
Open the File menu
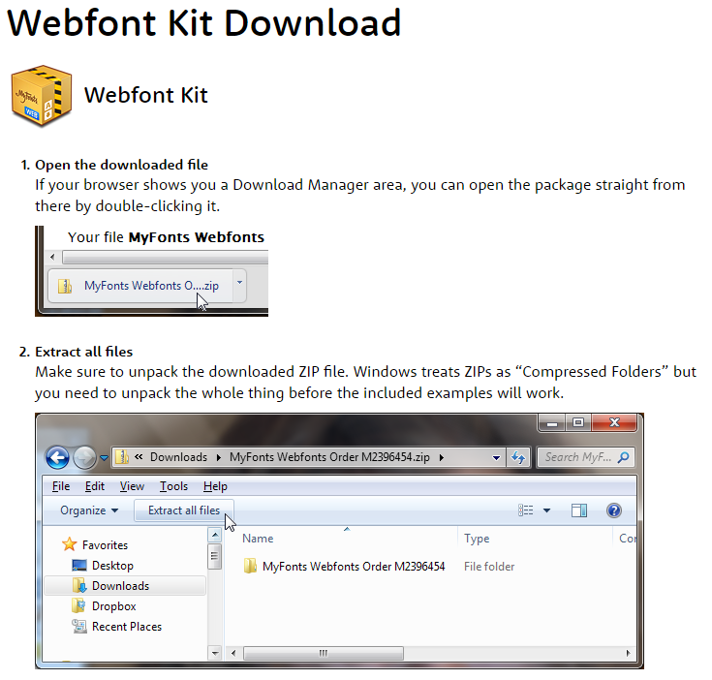point(61,486)
